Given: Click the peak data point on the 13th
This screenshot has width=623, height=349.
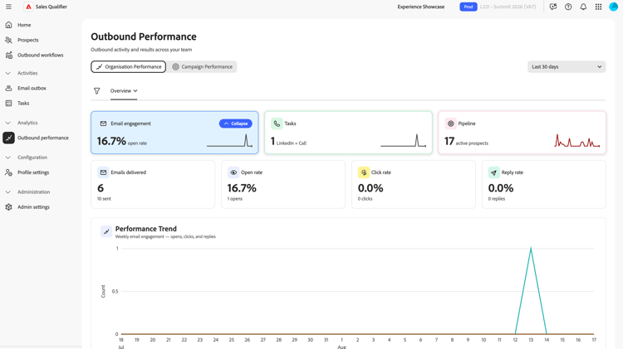Looking at the screenshot, I should click(x=531, y=248).
